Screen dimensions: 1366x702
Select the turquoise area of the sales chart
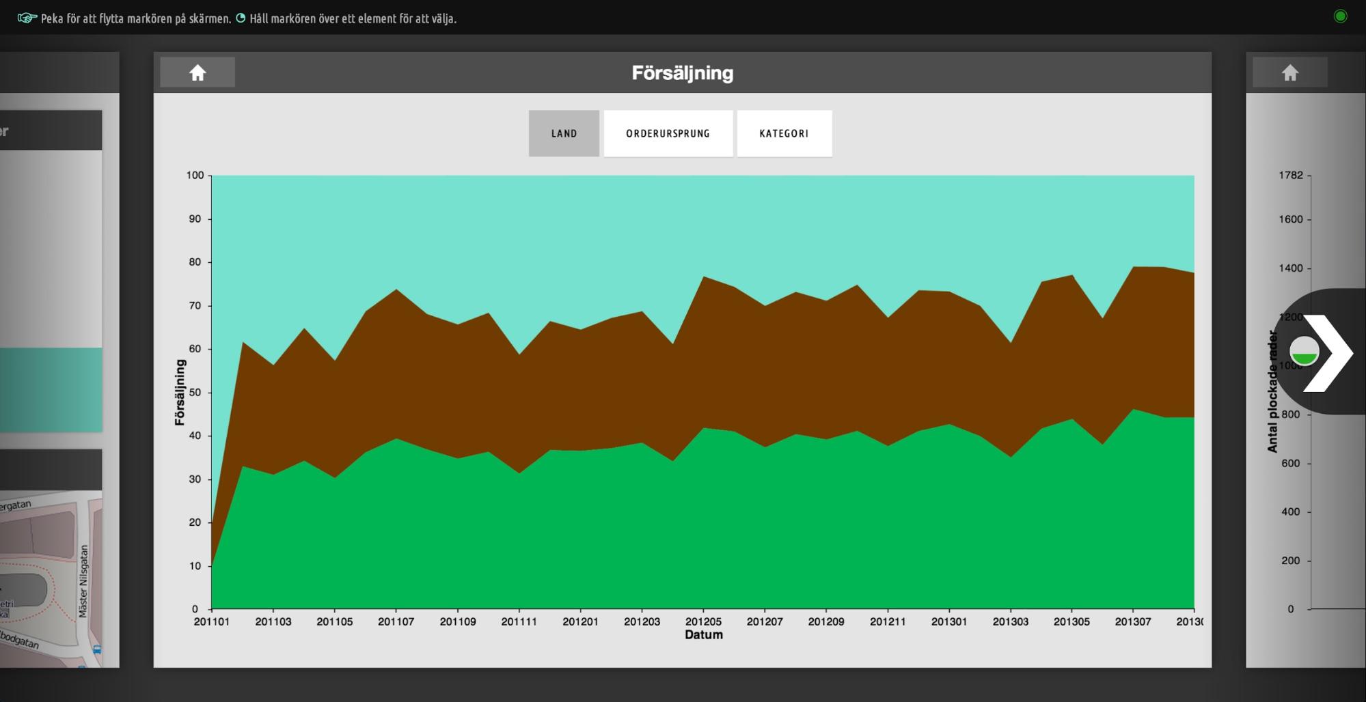[683, 225]
